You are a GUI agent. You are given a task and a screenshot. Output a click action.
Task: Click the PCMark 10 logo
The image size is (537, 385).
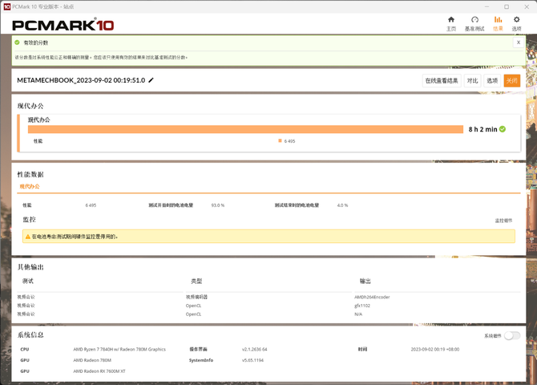click(63, 25)
